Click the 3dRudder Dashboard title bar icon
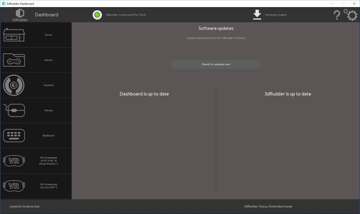 coord(4,4)
